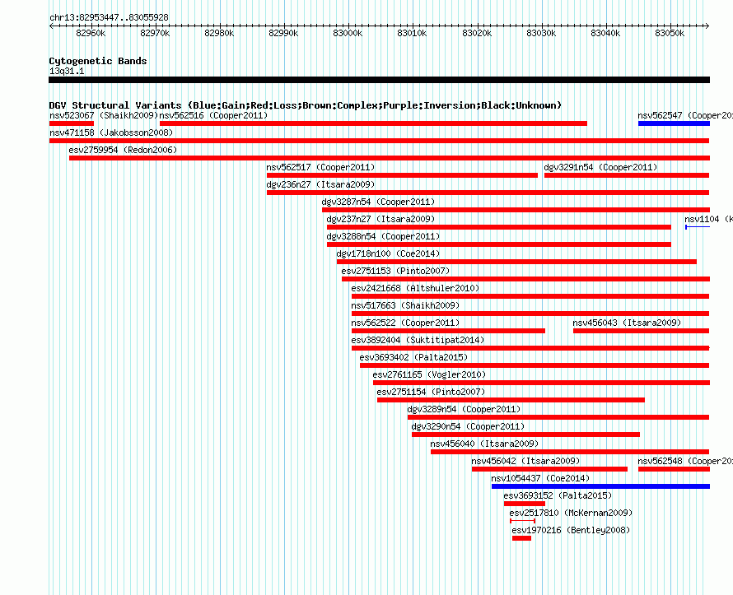Select the 83020k scale label
The image size is (733, 595).
pos(477,33)
